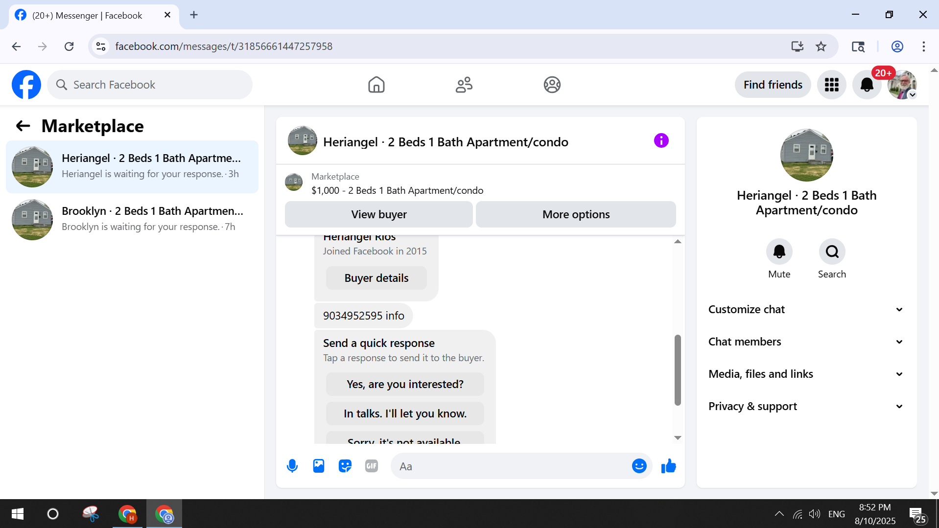Viewport: 939px width, 528px height.
Task: Open the Friends icon in top navigation
Action: (x=464, y=85)
